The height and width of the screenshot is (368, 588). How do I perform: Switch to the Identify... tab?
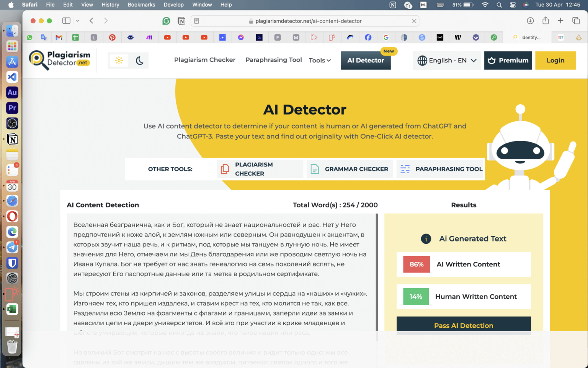[528, 37]
